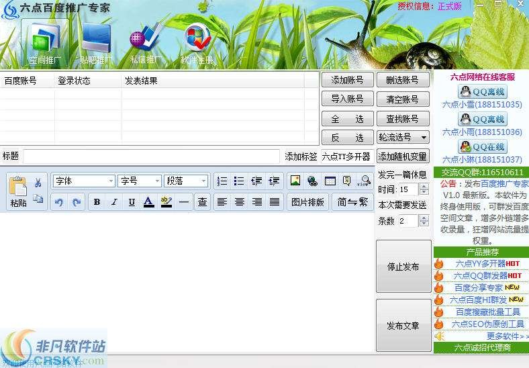This screenshot has width=529, height=368.
Task: Toggle italic formatting
Action: (114, 202)
